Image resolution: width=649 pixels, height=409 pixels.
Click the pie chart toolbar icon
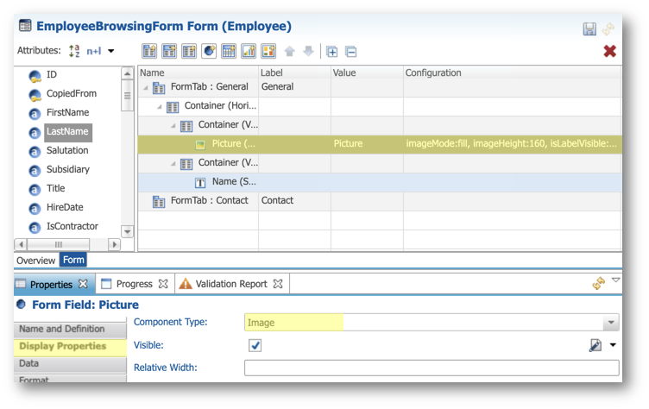[209, 51]
